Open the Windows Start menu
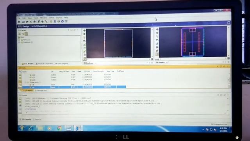 coord(22,128)
